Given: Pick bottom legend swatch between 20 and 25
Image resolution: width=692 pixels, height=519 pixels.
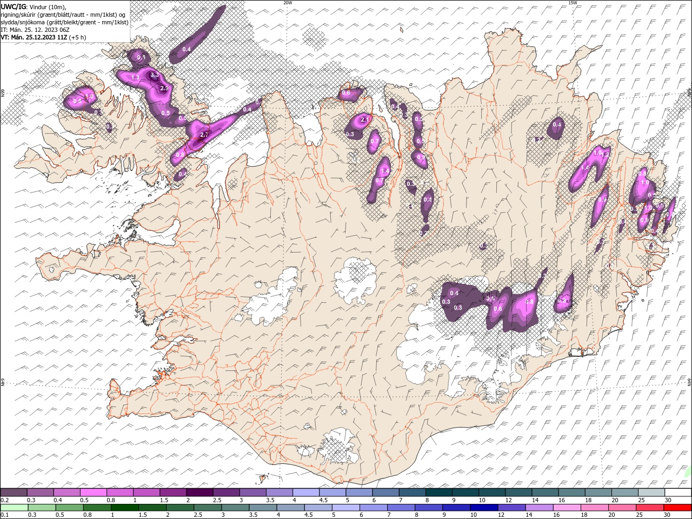Looking at the screenshot, I should [x=623, y=508].
